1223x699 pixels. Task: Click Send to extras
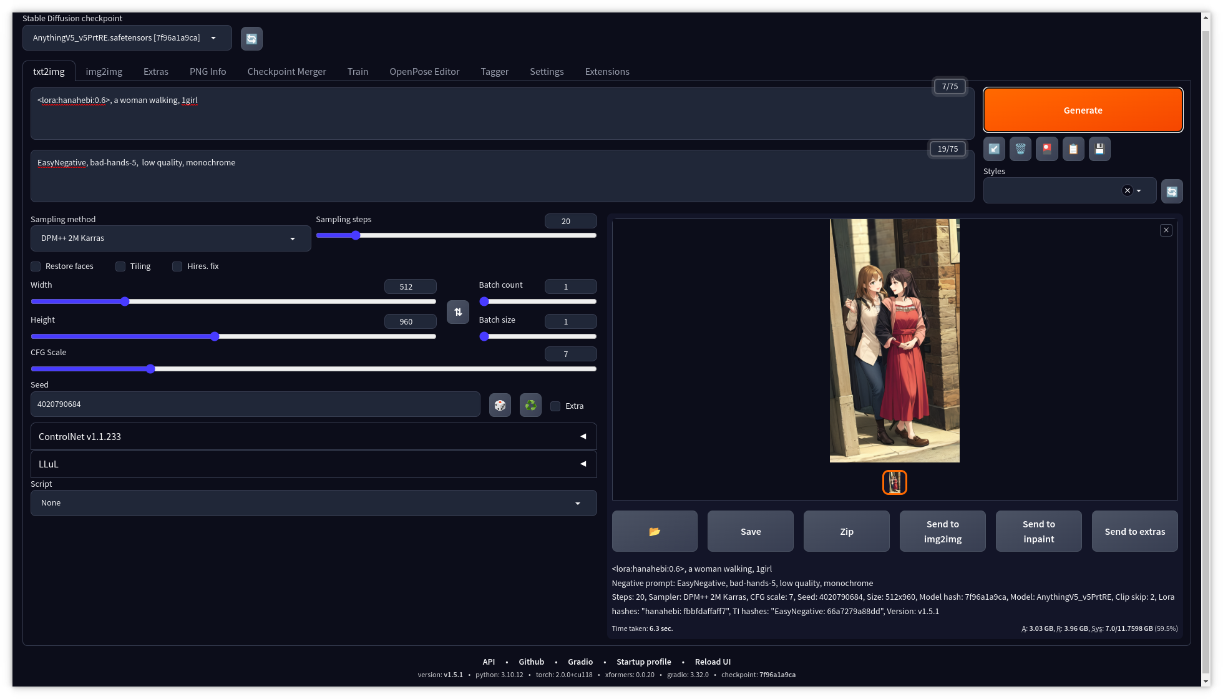click(x=1134, y=531)
